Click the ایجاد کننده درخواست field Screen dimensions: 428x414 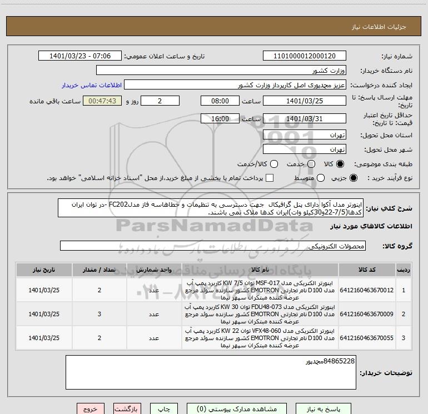pyautogui.click(x=235, y=85)
